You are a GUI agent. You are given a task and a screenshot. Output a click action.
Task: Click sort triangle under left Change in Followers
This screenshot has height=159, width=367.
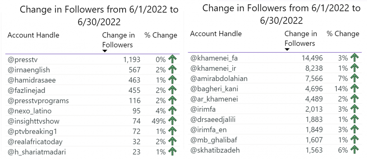105,51
